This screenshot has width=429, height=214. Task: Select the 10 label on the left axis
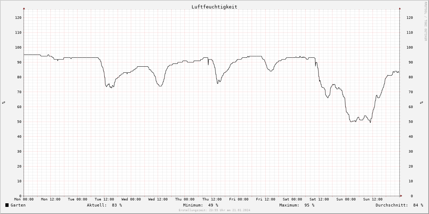pyautogui.click(x=20, y=181)
